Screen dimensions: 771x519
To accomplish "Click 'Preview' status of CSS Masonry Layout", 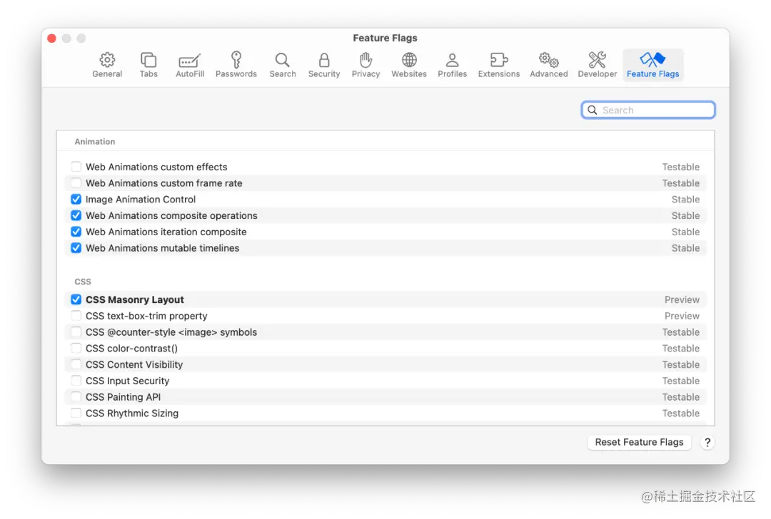I will click(682, 299).
